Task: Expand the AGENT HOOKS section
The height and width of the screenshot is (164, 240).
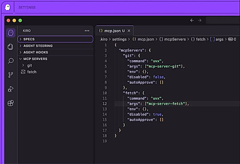Action: [56, 52]
